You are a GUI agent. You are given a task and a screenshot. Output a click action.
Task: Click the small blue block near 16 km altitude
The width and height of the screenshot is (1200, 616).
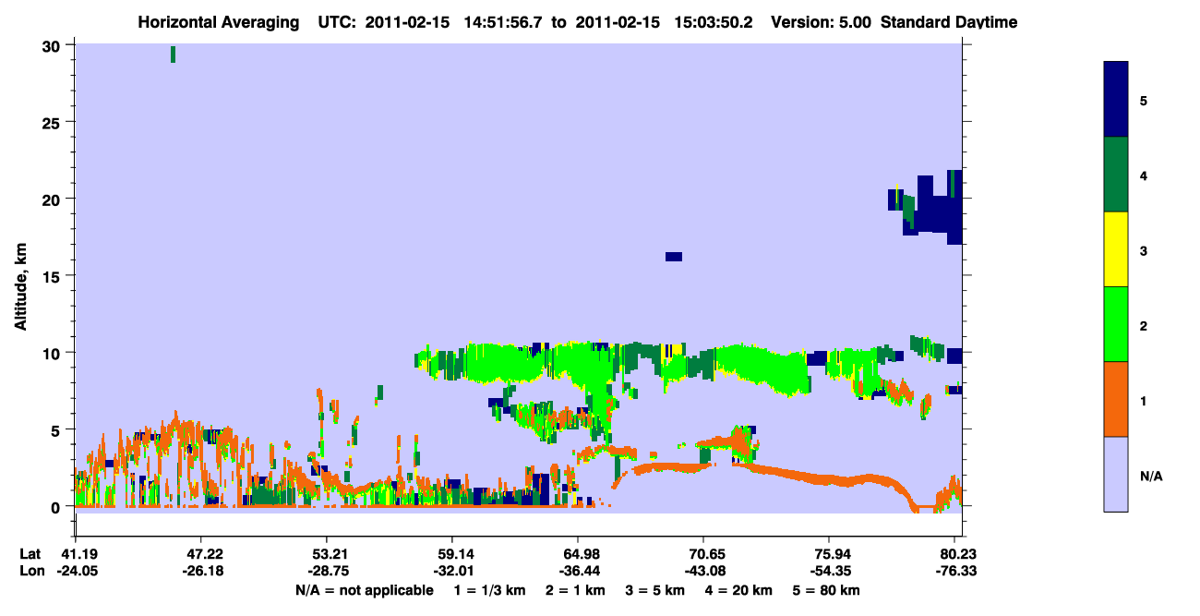673,257
